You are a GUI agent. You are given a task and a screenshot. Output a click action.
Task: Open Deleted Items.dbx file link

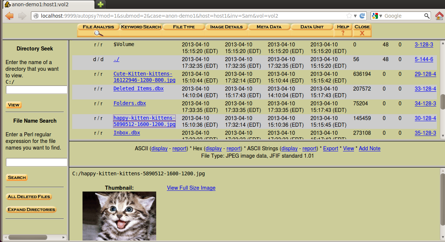pos(139,88)
